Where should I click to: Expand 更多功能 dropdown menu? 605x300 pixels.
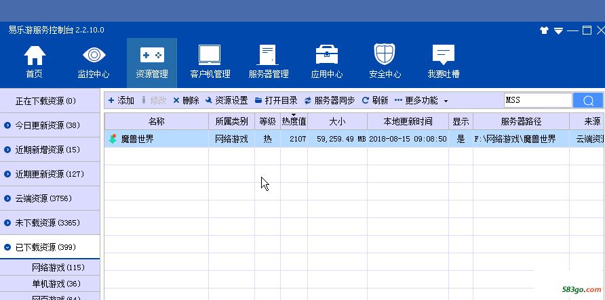click(x=421, y=100)
